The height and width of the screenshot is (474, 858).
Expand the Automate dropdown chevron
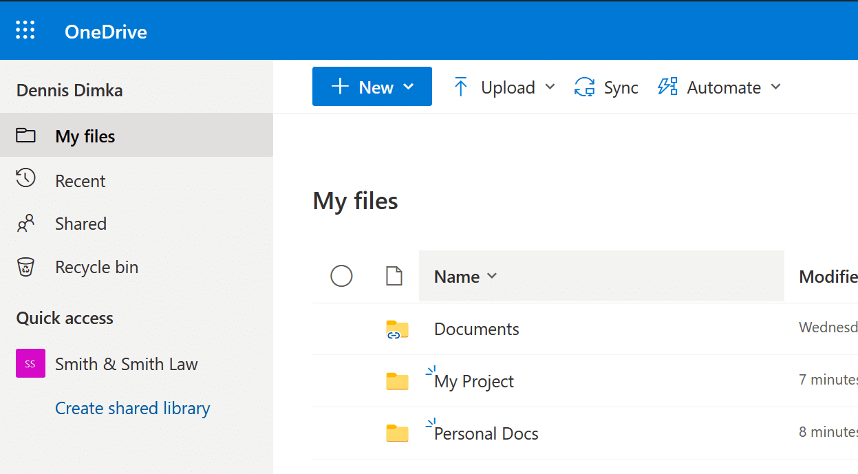pos(775,87)
